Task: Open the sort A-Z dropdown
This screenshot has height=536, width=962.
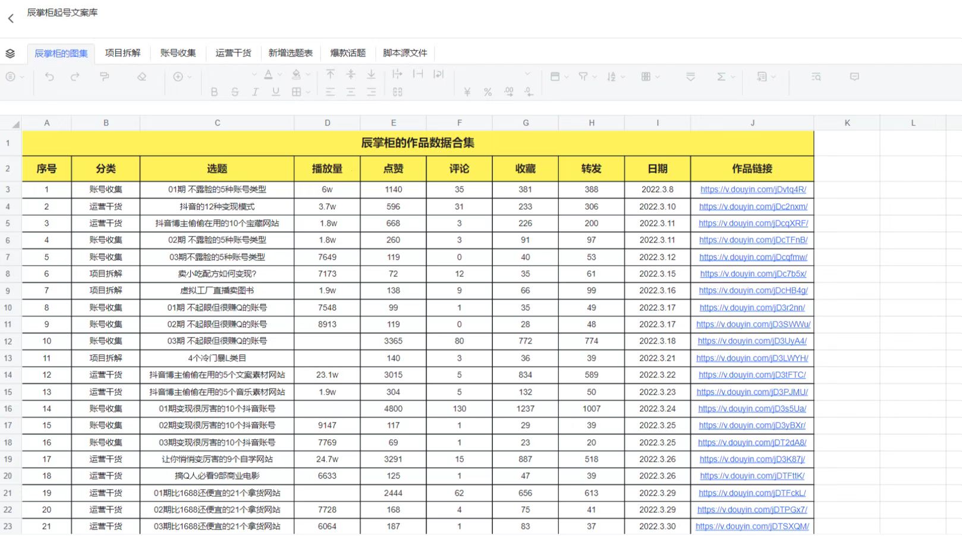Action: (x=615, y=77)
